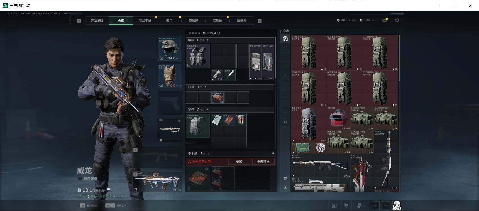The height and width of the screenshot is (211, 479).
Task: Select the ASh-12 rifle in warehouse
Action: [x=321, y=185]
